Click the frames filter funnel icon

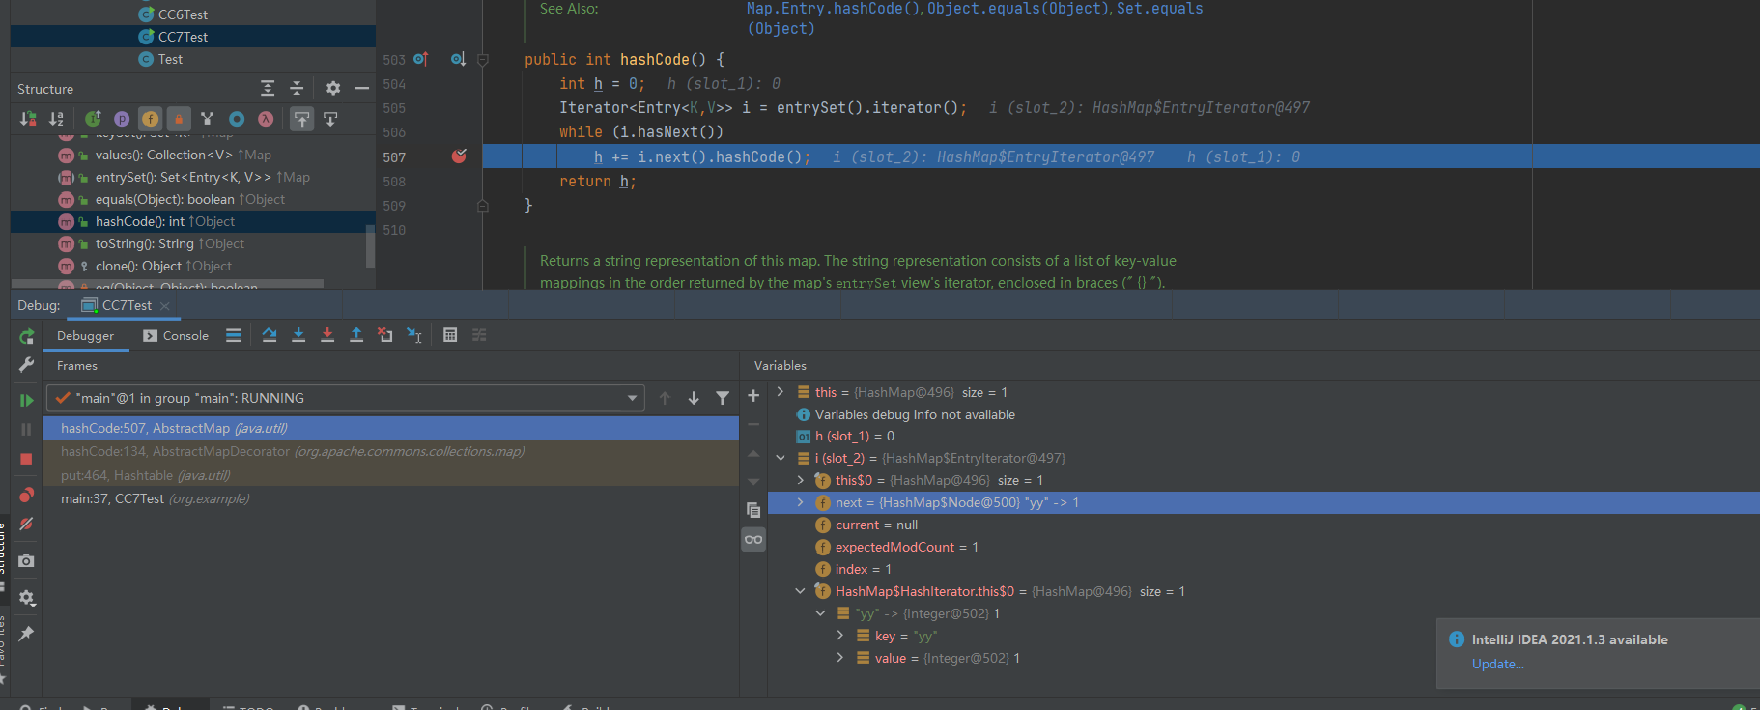[723, 398]
